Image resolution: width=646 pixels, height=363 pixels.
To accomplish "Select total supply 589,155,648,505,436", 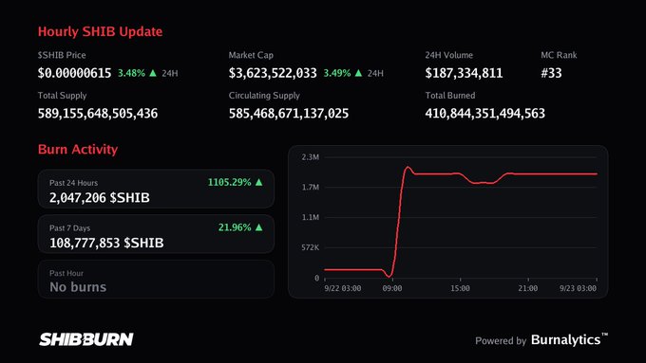I will [x=98, y=114].
